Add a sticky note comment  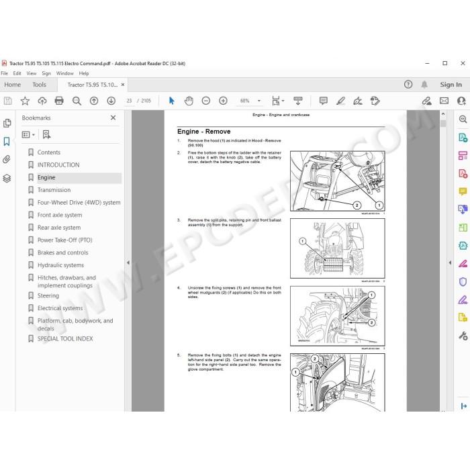(324, 101)
